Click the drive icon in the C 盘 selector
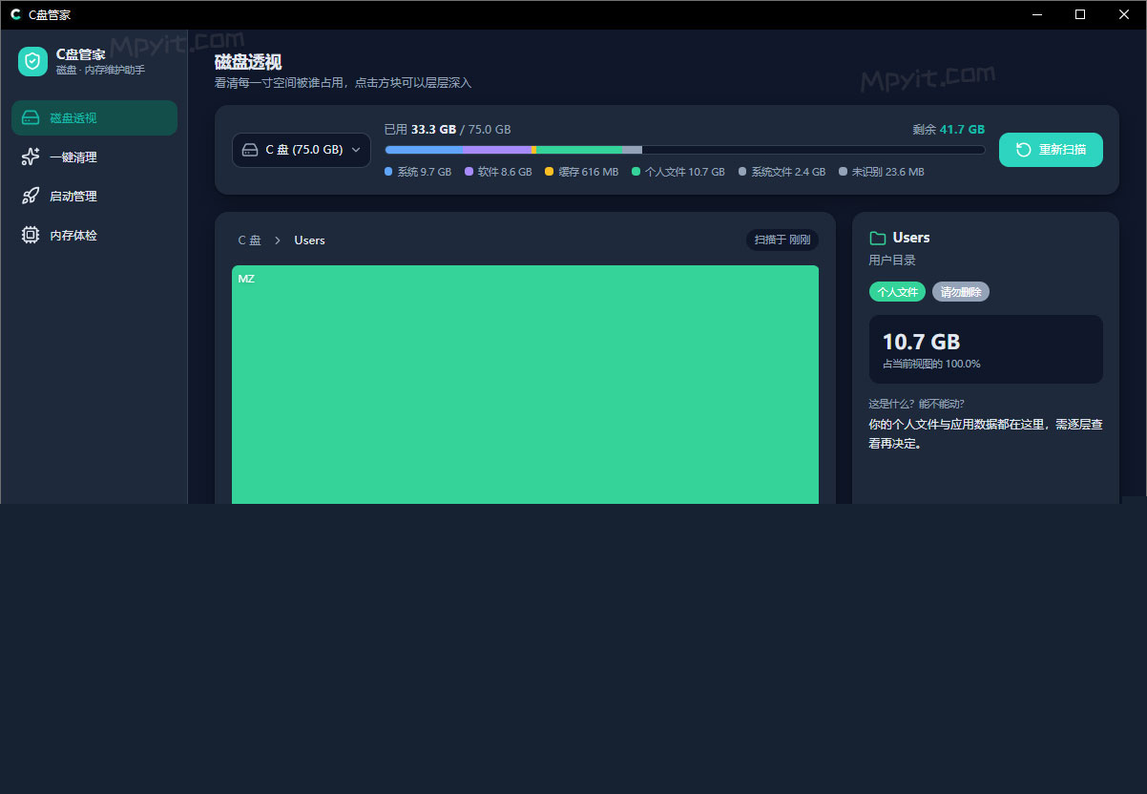The width and height of the screenshot is (1147, 794). click(x=250, y=150)
